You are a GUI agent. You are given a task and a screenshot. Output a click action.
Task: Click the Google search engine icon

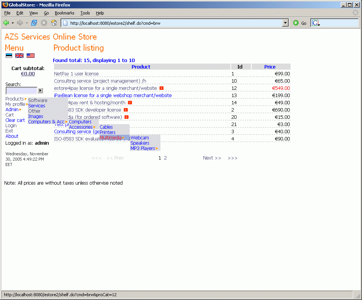[316, 23]
